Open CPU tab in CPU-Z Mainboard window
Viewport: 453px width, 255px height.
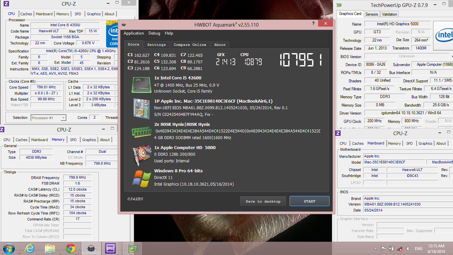pyautogui.click(x=343, y=143)
